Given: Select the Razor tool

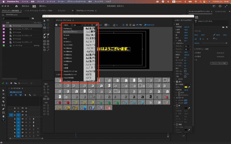Looking at the screenshot, I should 3,102.
